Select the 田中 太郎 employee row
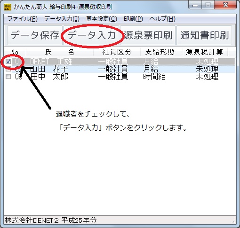This screenshot has height=228, width=240. (x=123, y=77)
